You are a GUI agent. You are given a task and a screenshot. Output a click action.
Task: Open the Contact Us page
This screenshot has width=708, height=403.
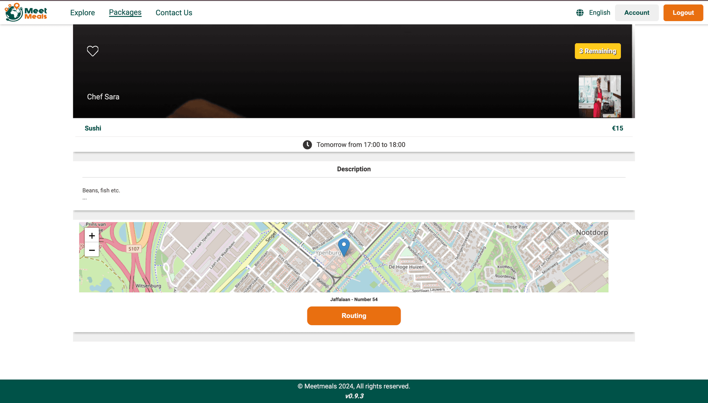click(x=174, y=13)
